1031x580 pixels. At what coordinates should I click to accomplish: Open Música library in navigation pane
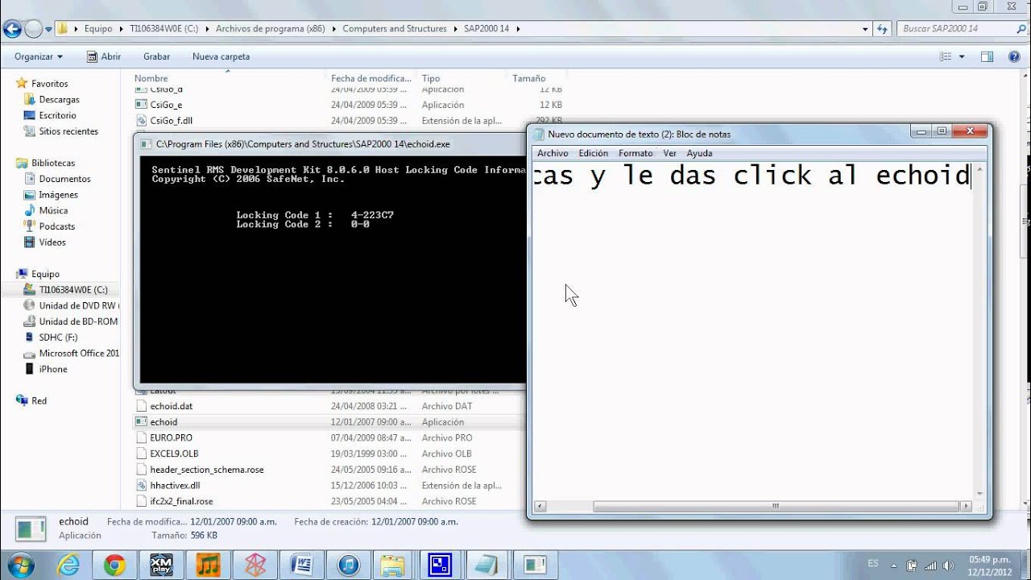tap(54, 210)
